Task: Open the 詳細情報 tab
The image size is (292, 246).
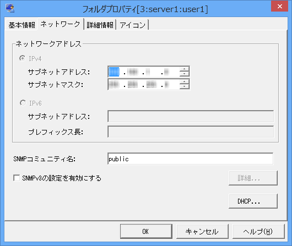Action: (x=100, y=25)
